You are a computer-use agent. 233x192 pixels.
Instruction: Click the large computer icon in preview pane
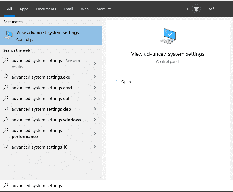(x=168, y=36)
